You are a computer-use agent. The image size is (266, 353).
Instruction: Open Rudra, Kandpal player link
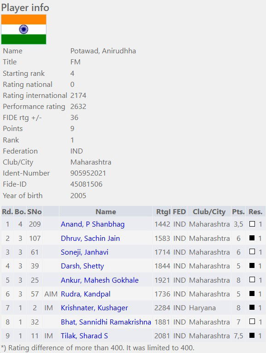[86, 294]
